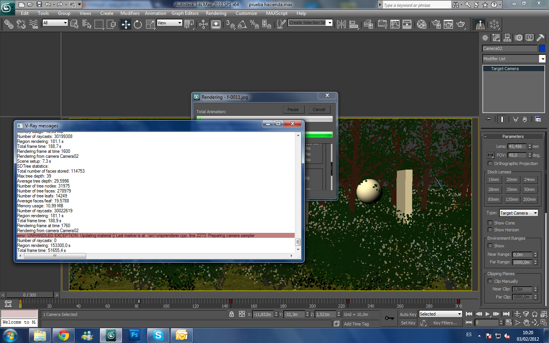Check the Show Cone option
Viewport: 549px width, 343px height.
click(x=490, y=223)
